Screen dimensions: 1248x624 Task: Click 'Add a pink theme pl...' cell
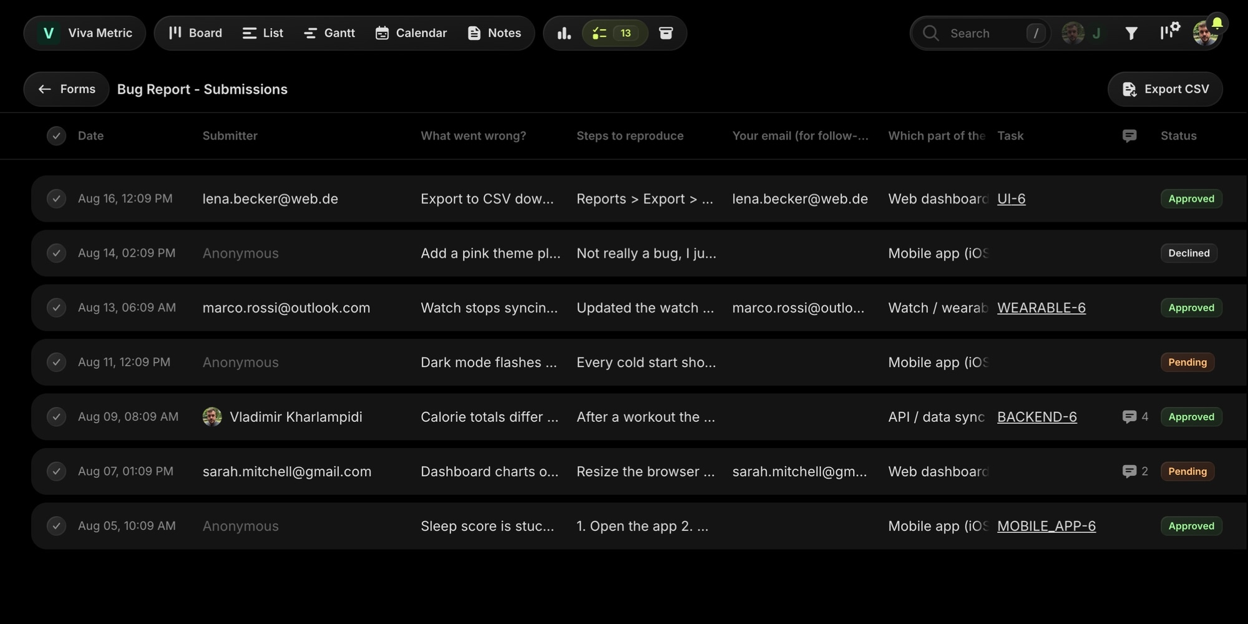tap(490, 253)
